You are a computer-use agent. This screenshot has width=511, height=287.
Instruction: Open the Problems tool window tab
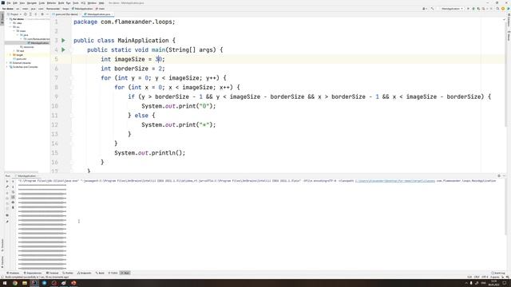13,273
